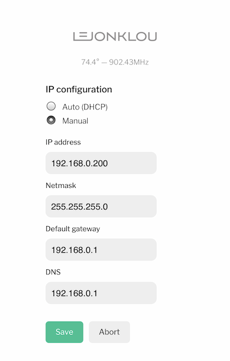Screen dimensions: 230x361
Task: Abort the IP configuration changes
Action: coord(109,332)
